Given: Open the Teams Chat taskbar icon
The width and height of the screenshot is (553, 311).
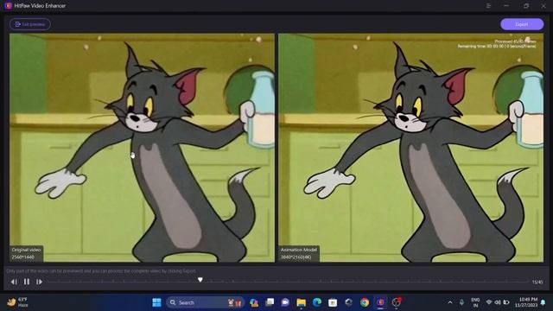Looking at the screenshot, I should 285,302.
